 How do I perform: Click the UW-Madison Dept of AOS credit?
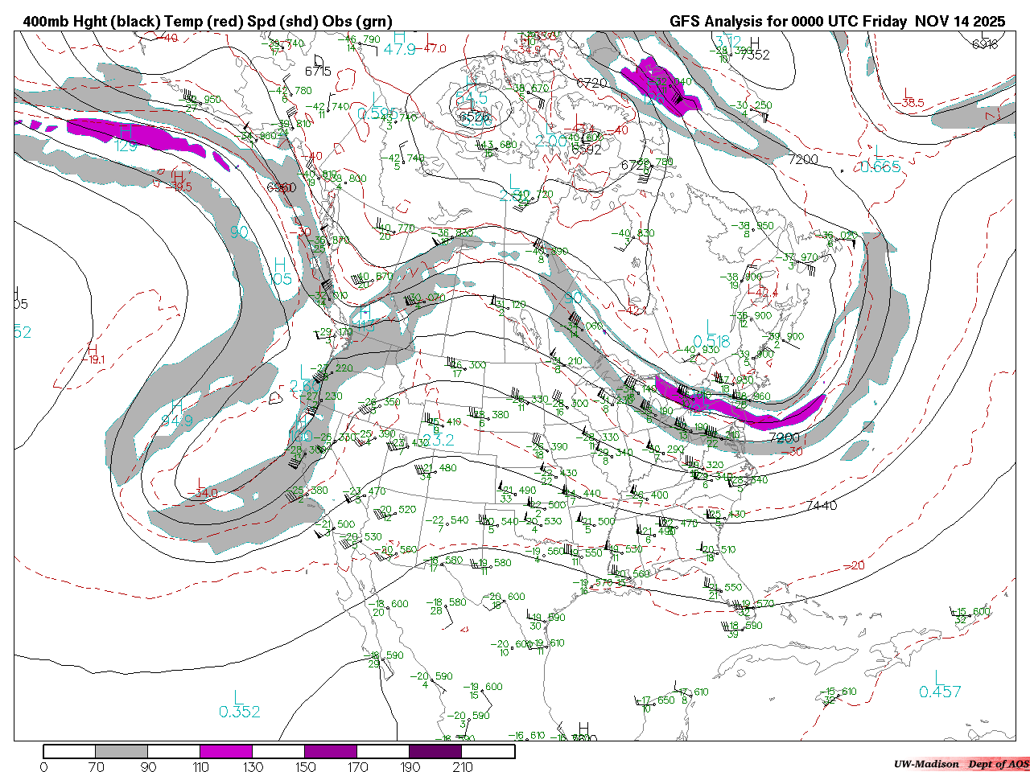coord(960,763)
